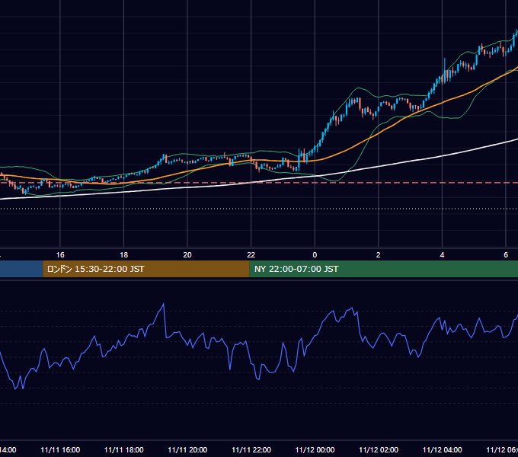The height and width of the screenshot is (457, 518).
Task: Click the 0 hour label on chart axis
Action: click(x=315, y=255)
